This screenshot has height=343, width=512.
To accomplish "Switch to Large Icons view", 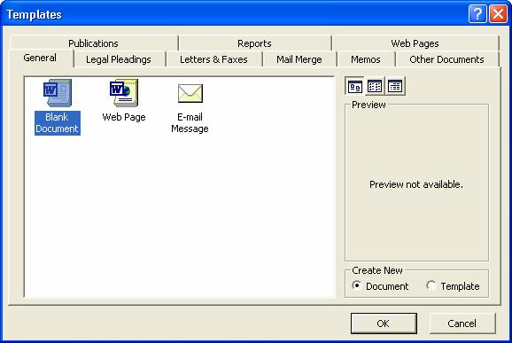I will point(354,86).
